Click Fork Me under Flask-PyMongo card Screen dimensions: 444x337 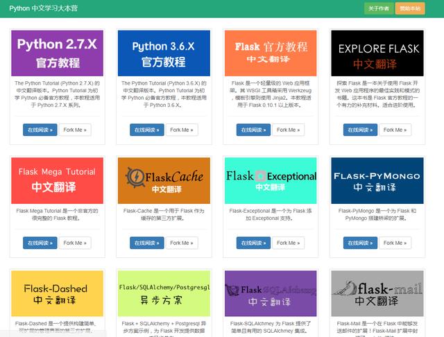point(395,243)
